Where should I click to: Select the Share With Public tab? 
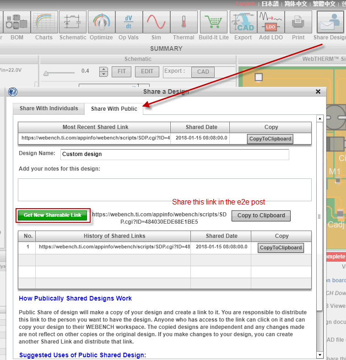pyautogui.click(x=114, y=109)
